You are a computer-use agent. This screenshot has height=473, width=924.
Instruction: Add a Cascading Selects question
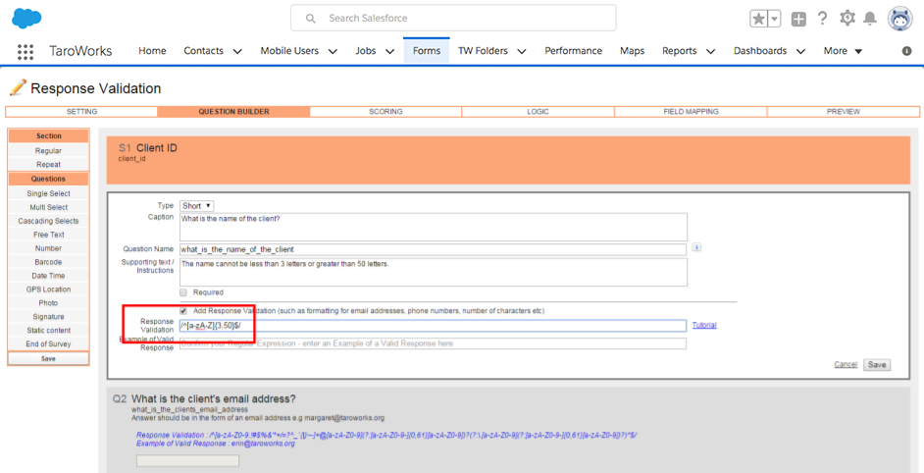[48, 221]
